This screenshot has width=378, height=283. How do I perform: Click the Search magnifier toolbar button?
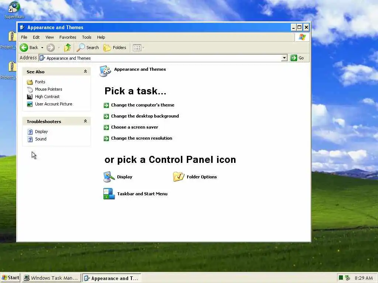click(88, 48)
